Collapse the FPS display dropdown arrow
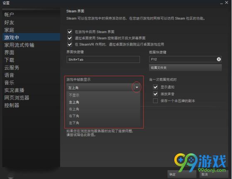232x179 pixels. pyautogui.click(x=137, y=87)
